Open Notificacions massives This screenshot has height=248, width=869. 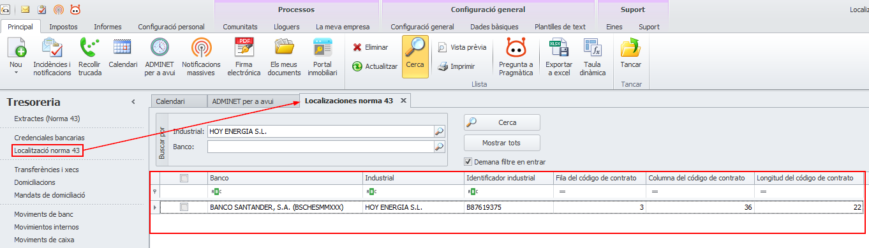tap(201, 57)
